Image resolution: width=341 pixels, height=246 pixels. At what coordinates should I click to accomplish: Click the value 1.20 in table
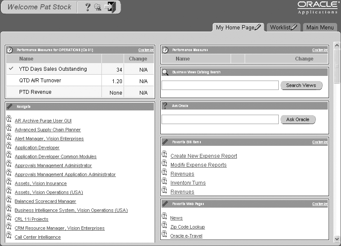point(117,81)
